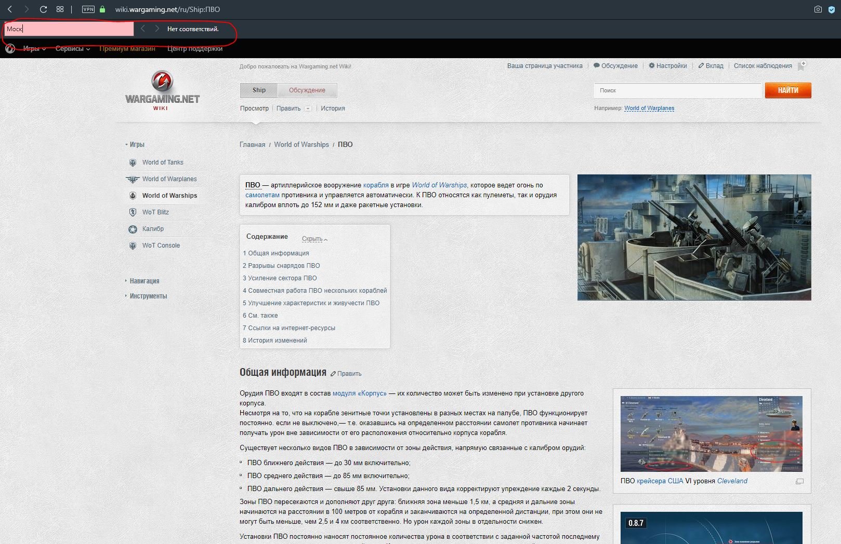841x544 pixels.
Task: Click the World of Tanks game icon
Action: click(133, 162)
